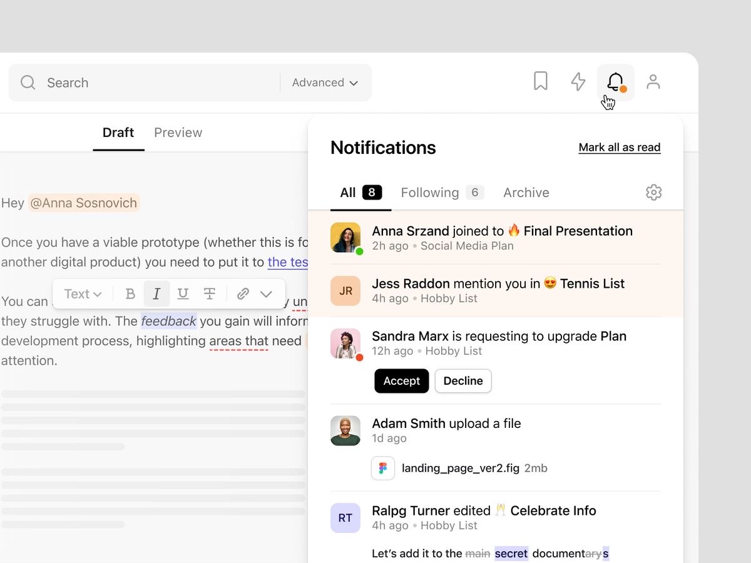The image size is (751, 563).
Task: Open the lightning bolt activity icon
Action: tap(578, 82)
